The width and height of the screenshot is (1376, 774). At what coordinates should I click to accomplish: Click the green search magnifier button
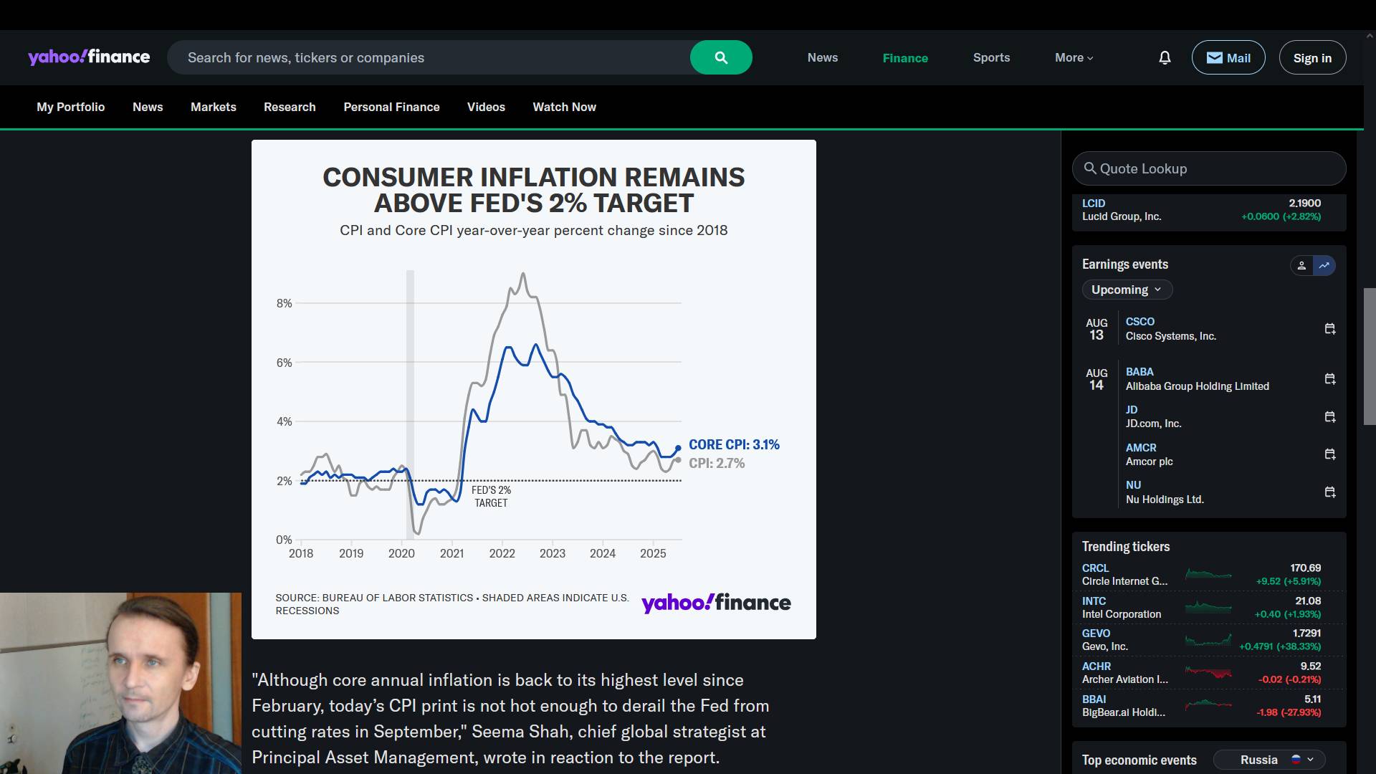click(721, 57)
